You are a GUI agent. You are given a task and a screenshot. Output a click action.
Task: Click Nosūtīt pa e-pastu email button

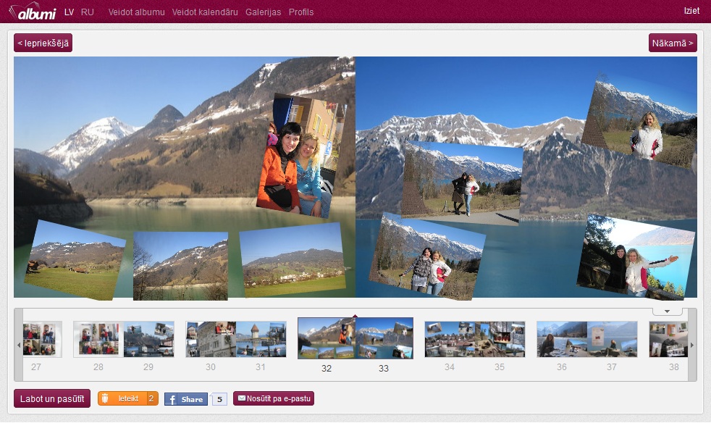pos(274,398)
